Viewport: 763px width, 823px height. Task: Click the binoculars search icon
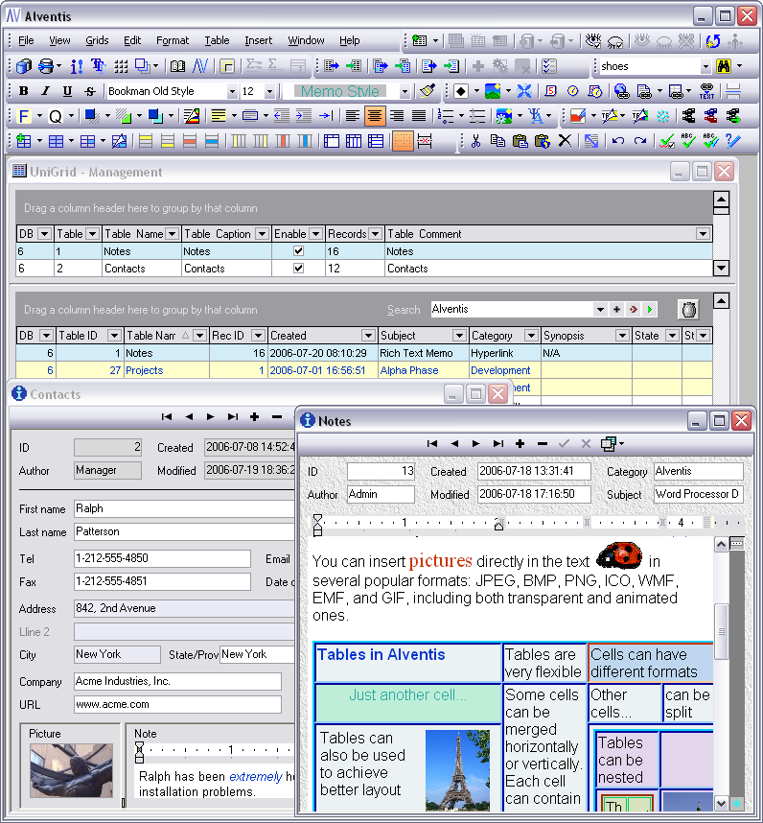724,66
